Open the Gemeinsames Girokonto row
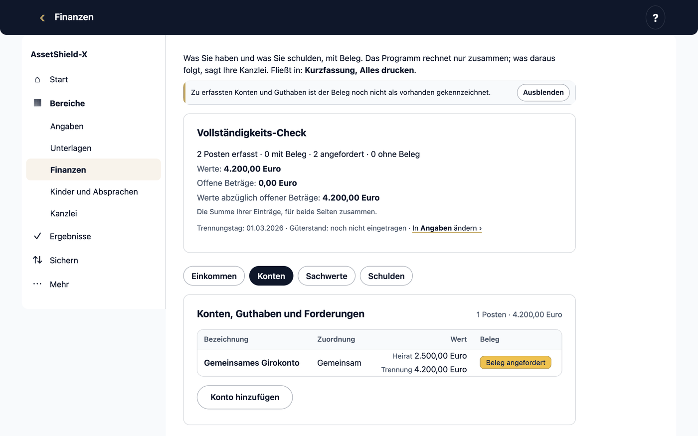Screen dimensions: 698x436 (379, 363)
